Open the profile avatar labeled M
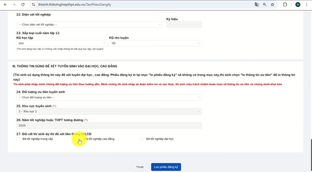This screenshot has height=172, width=312. coord(298,5)
